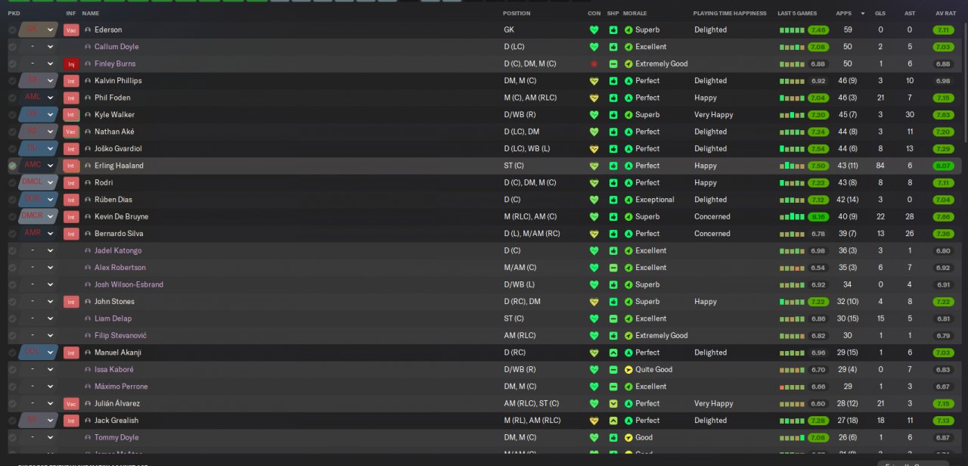
Task: Click the Int badge beside Erling Haaland
Action: [x=71, y=166]
